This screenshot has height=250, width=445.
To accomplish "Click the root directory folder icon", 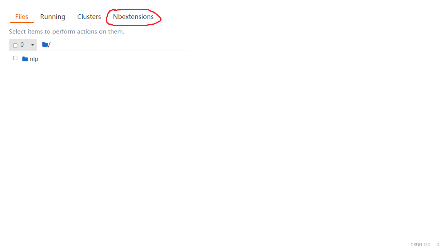I will tap(45, 44).
